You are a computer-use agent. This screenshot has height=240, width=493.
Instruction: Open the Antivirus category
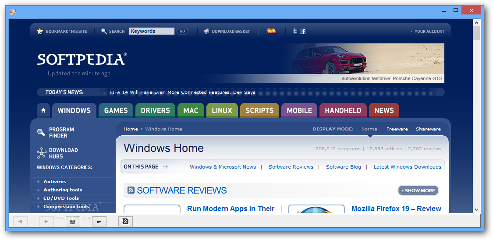click(55, 182)
